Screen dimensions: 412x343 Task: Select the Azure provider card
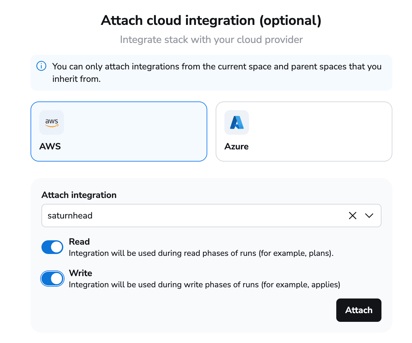click(x=304, y=131)
